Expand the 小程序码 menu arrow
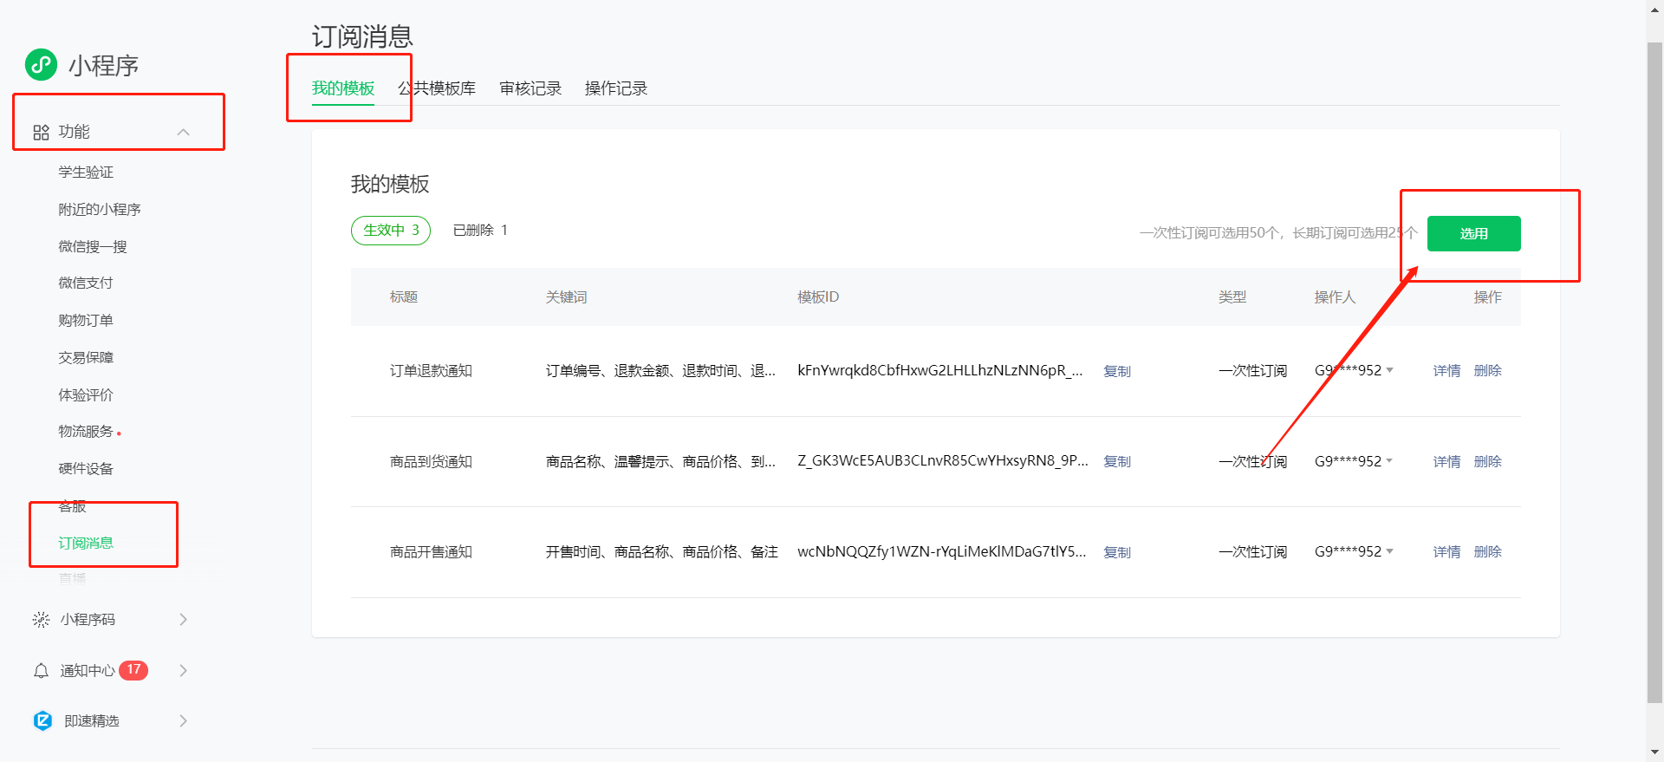The image size is (1664, 762). 183,620
